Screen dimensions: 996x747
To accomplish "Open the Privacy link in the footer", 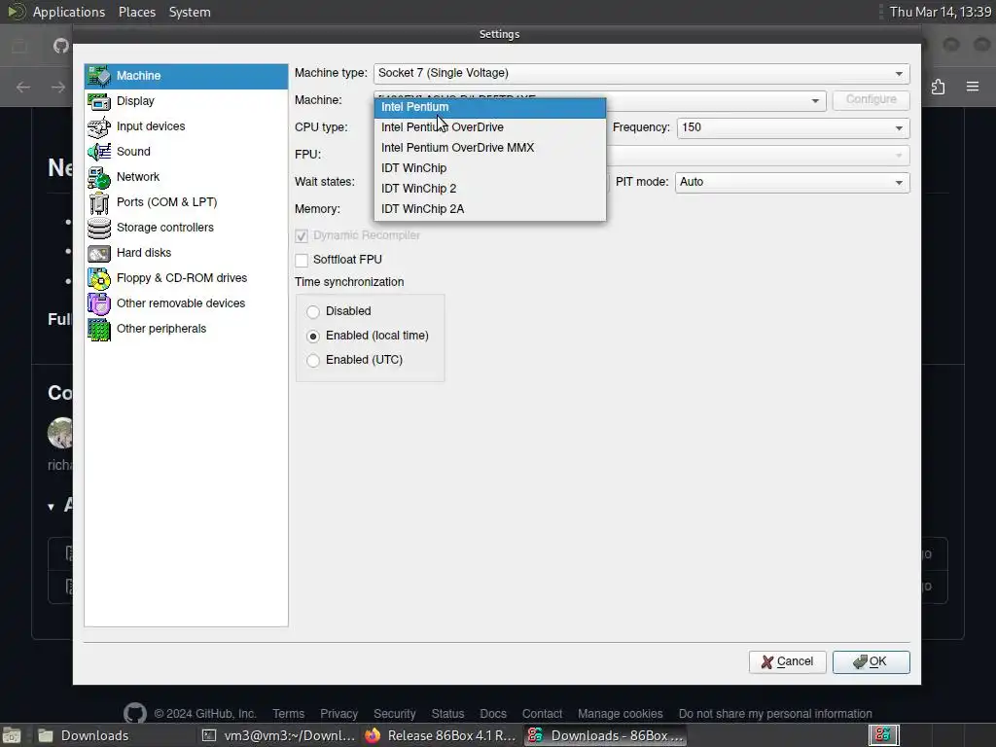I will coord(338,714).
